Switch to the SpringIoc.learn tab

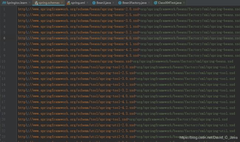point(17,3)
